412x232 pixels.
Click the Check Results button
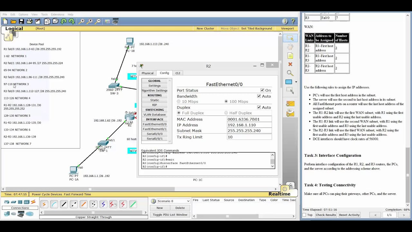326,215
